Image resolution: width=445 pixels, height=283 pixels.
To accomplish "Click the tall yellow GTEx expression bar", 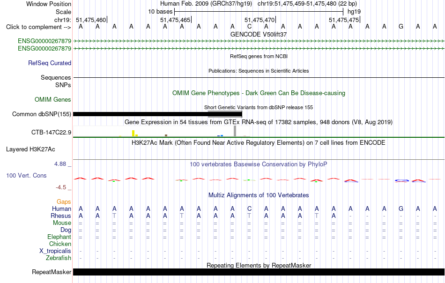I will (133, 133).
